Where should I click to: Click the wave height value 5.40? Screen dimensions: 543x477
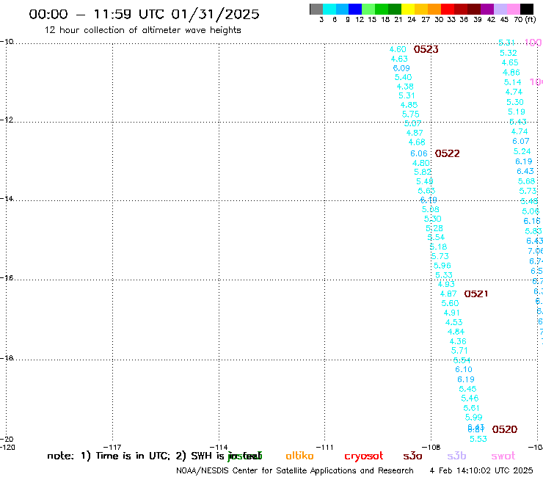pos(403,77)
